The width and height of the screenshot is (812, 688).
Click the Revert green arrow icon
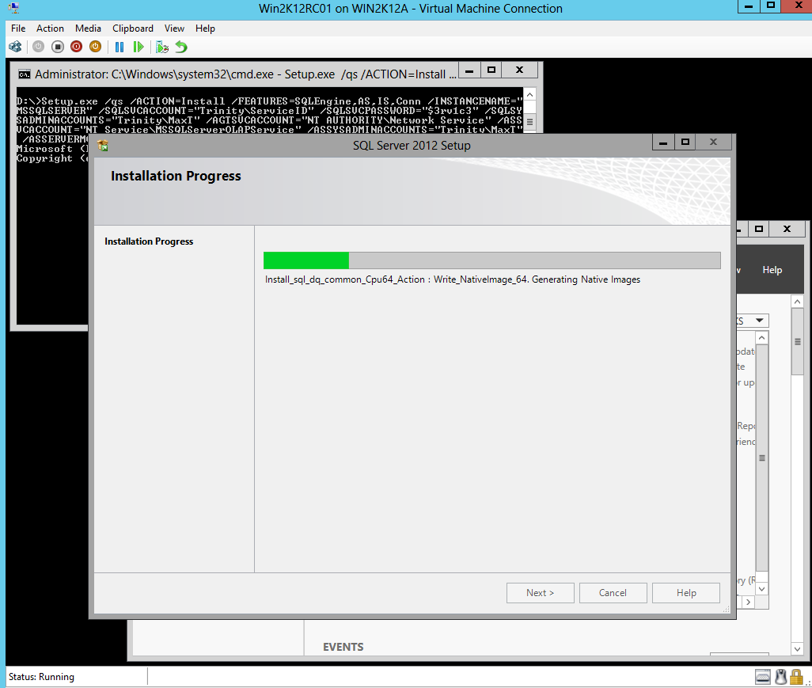click(181, 48)
